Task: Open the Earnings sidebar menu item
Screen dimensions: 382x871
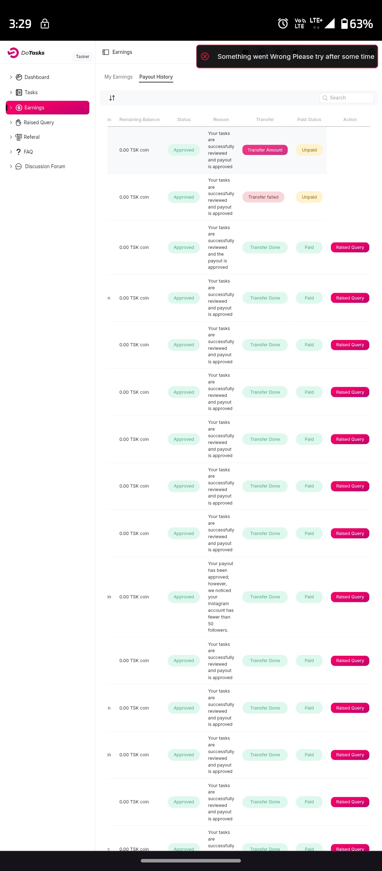Action: [47, 108]
